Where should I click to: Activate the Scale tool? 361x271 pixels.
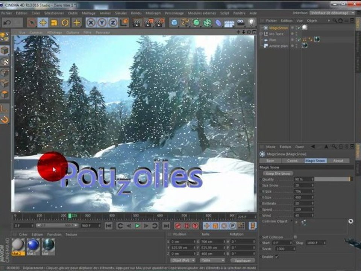pyautogui.click(x=54, y=23)
